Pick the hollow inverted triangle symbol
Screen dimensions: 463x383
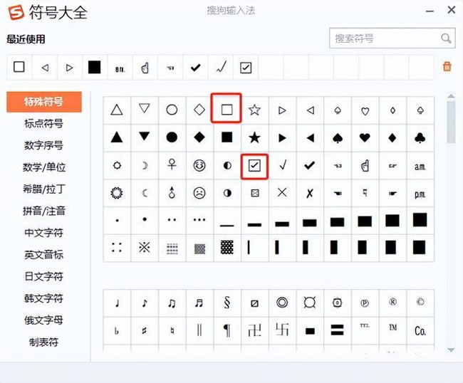pyautogui.click(x=145, y=109)
